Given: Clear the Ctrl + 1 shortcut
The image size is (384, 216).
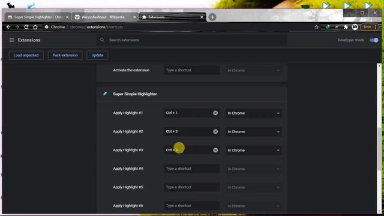Looking at the screenshot, I should (215, 113).
